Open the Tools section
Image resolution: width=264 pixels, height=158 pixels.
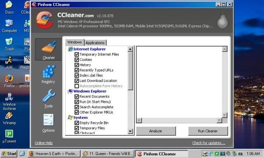(x=49, y=99)
